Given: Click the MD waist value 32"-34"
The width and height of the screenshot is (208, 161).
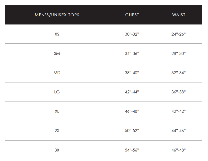Looking at the screenshot, I should tap(179, 73).
